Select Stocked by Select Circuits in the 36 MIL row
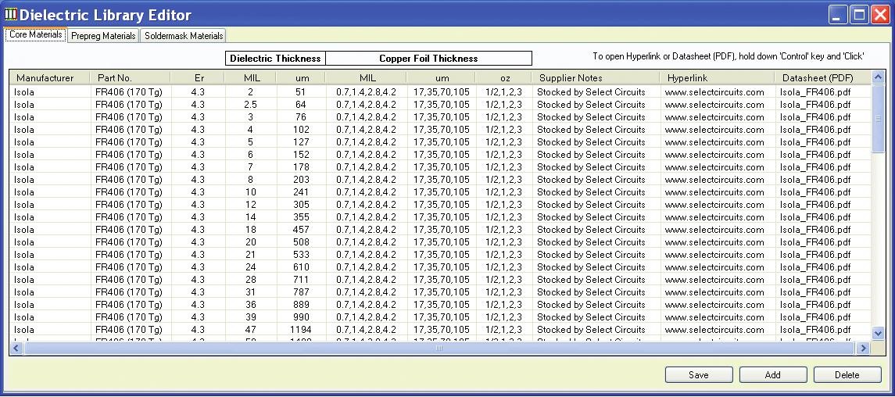Image resolution: width=895 pixels, height=397 pixels. click(x=596, y=305)
